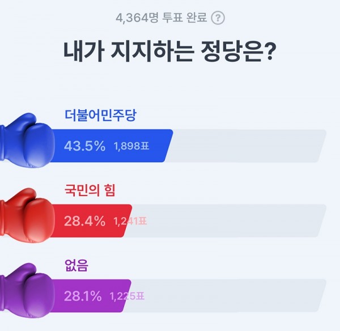Viewport: 340px width, 331px height.
Task: Click the 28.4% percentage on red bar
Action: coord(84,221)
